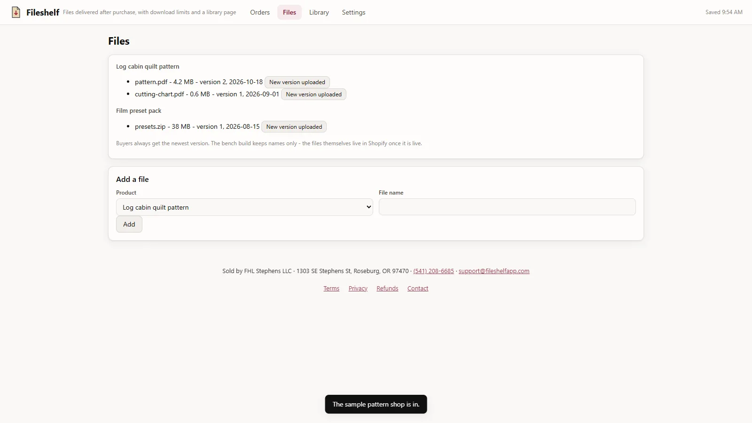Open the Terms link
Viewport: 752px width, 423px height.
coord(331,289)
